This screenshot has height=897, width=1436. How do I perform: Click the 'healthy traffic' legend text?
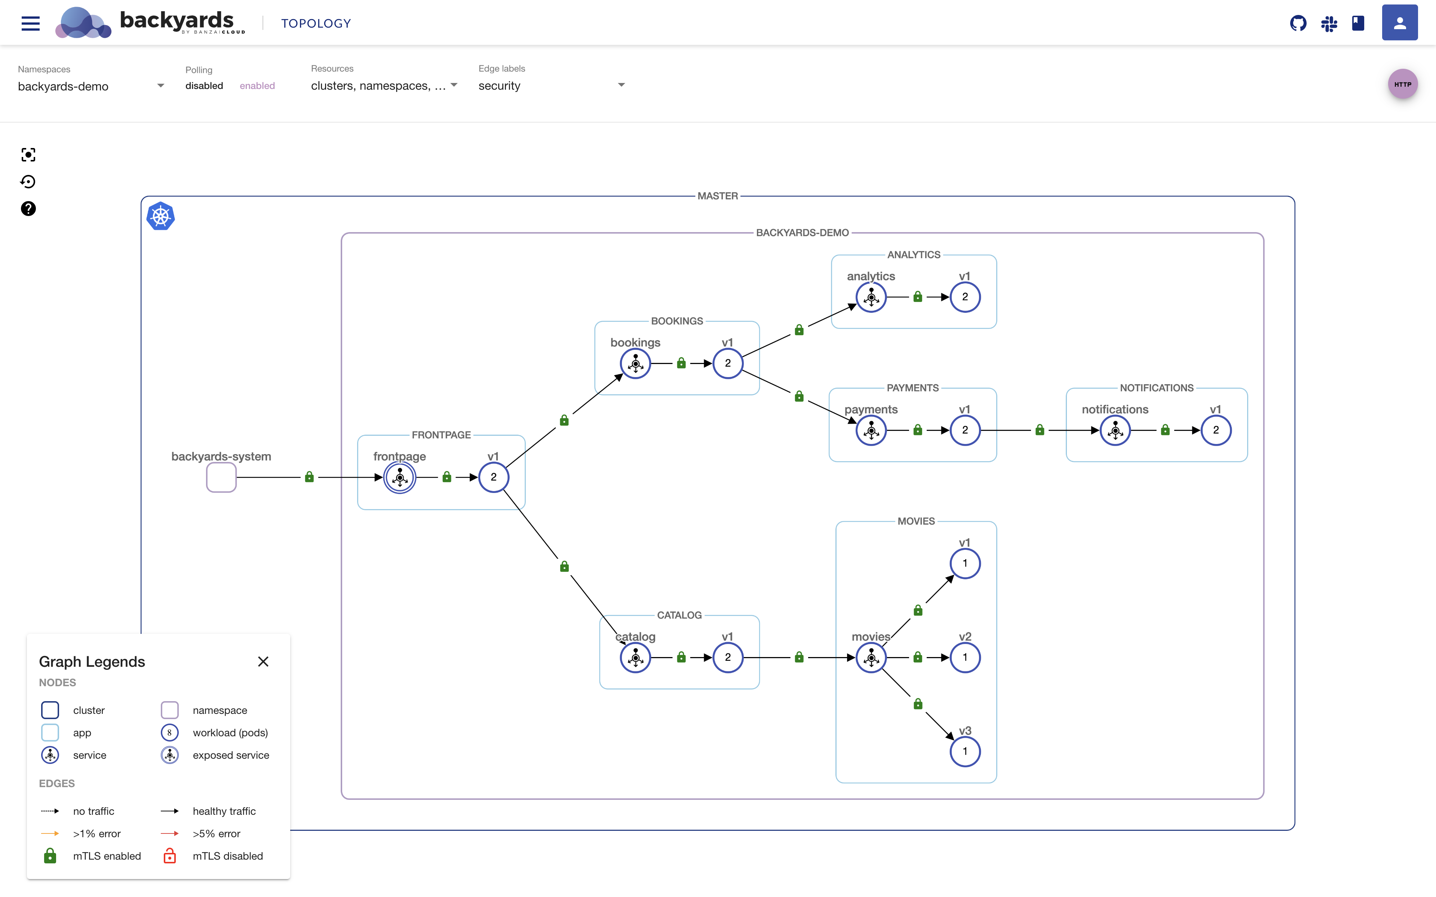(224, 811)
